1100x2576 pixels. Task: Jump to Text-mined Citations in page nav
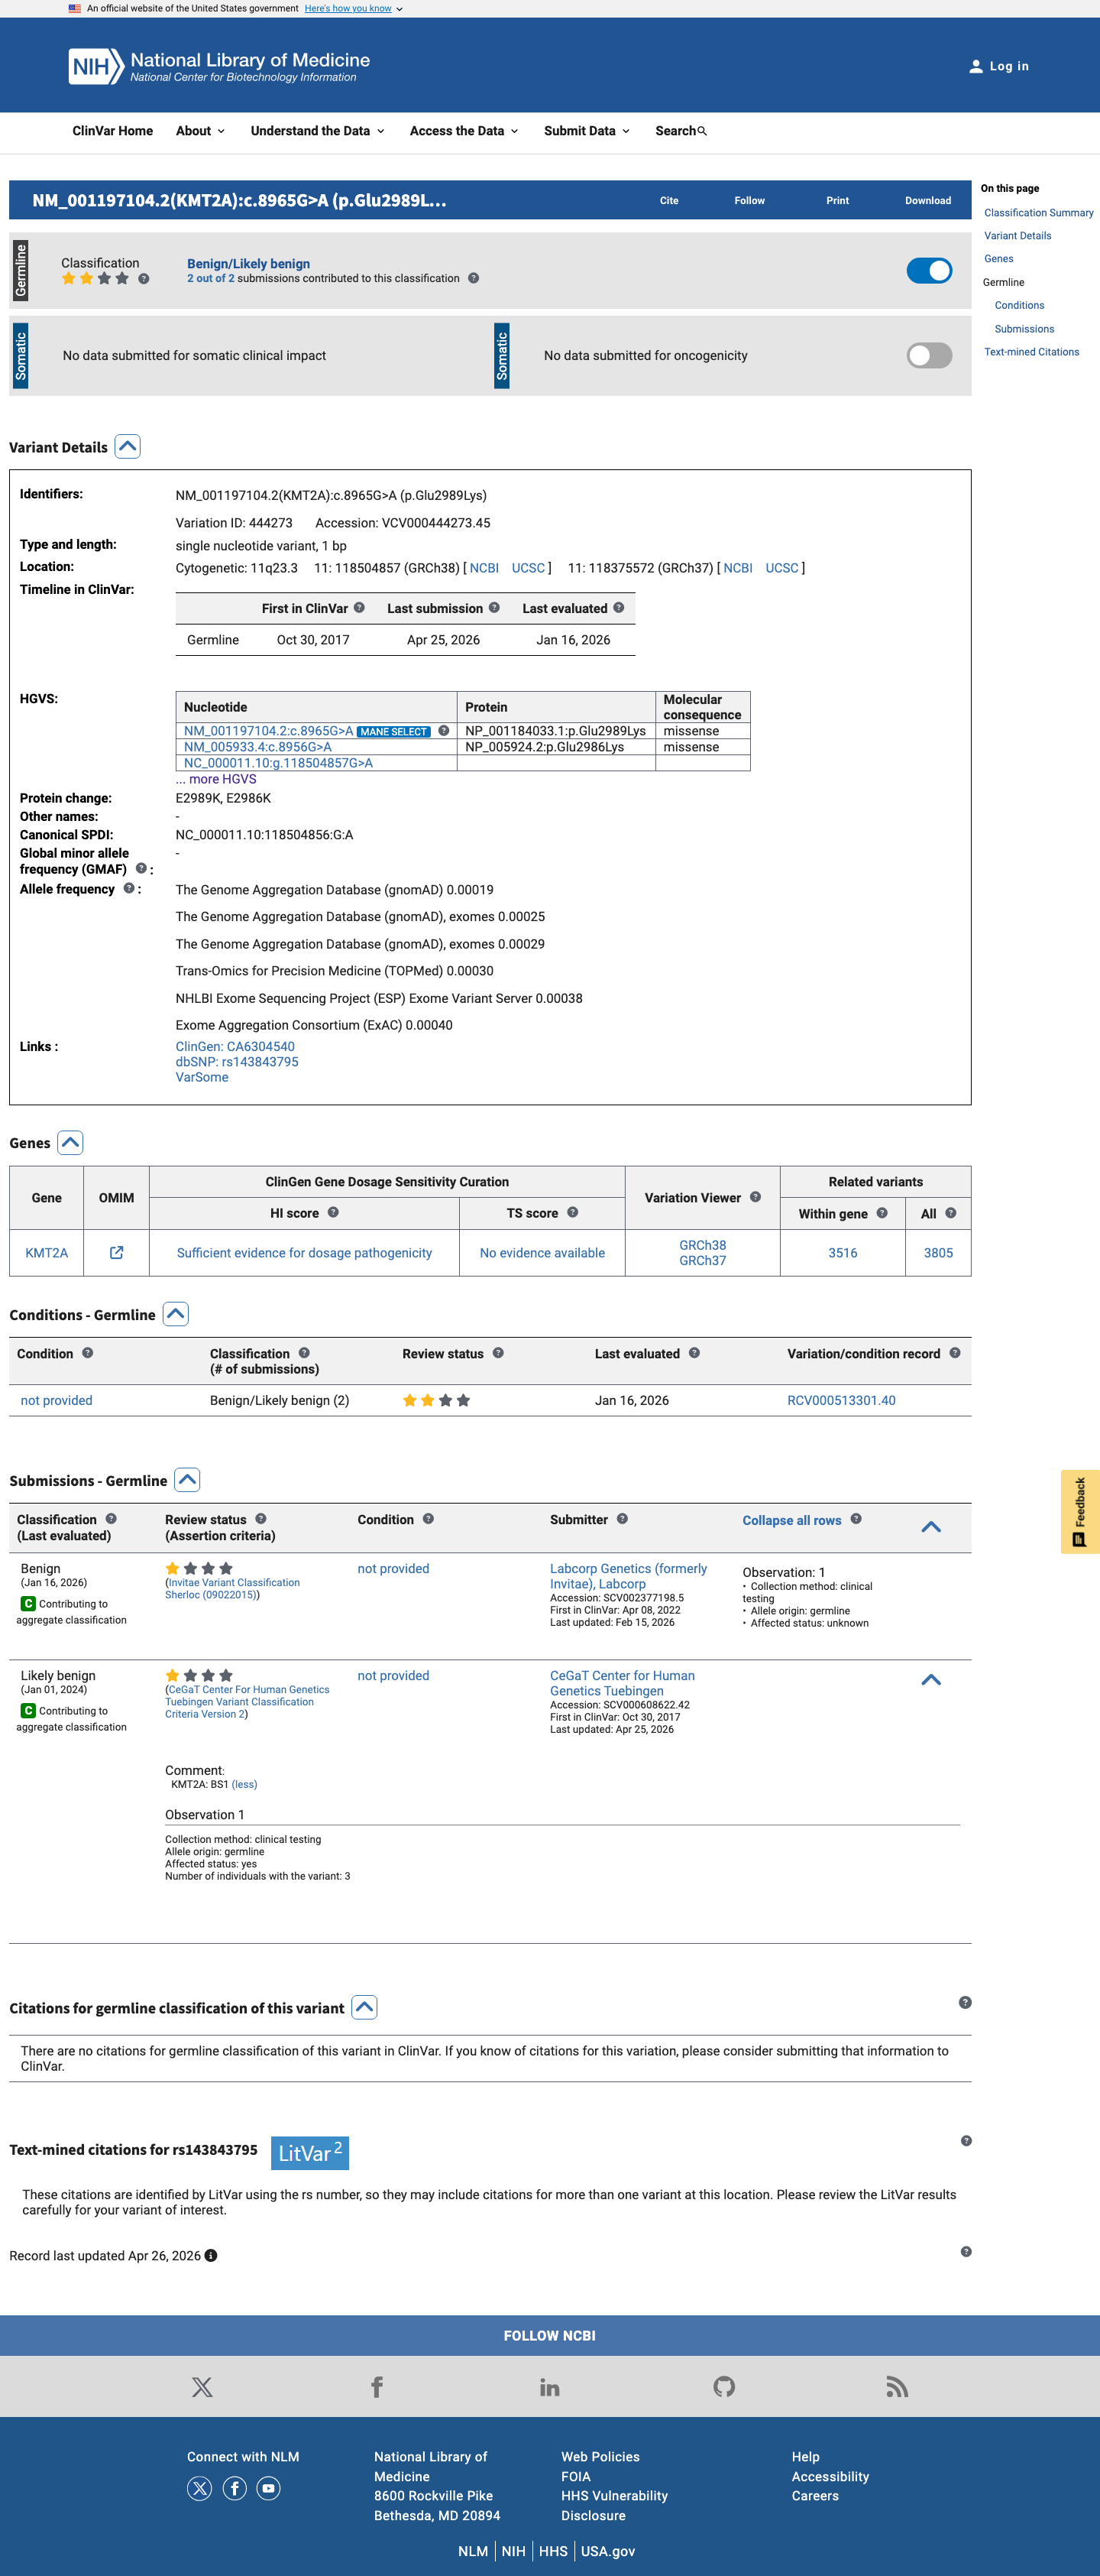[1031, 352]
